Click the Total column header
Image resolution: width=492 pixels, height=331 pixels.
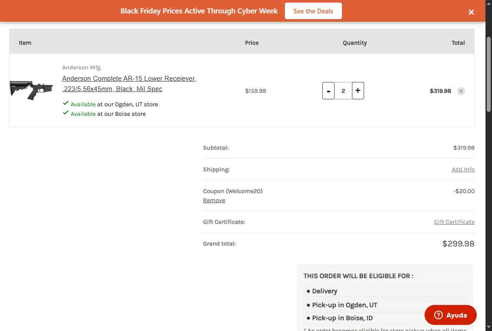click(x=458, y=43)
